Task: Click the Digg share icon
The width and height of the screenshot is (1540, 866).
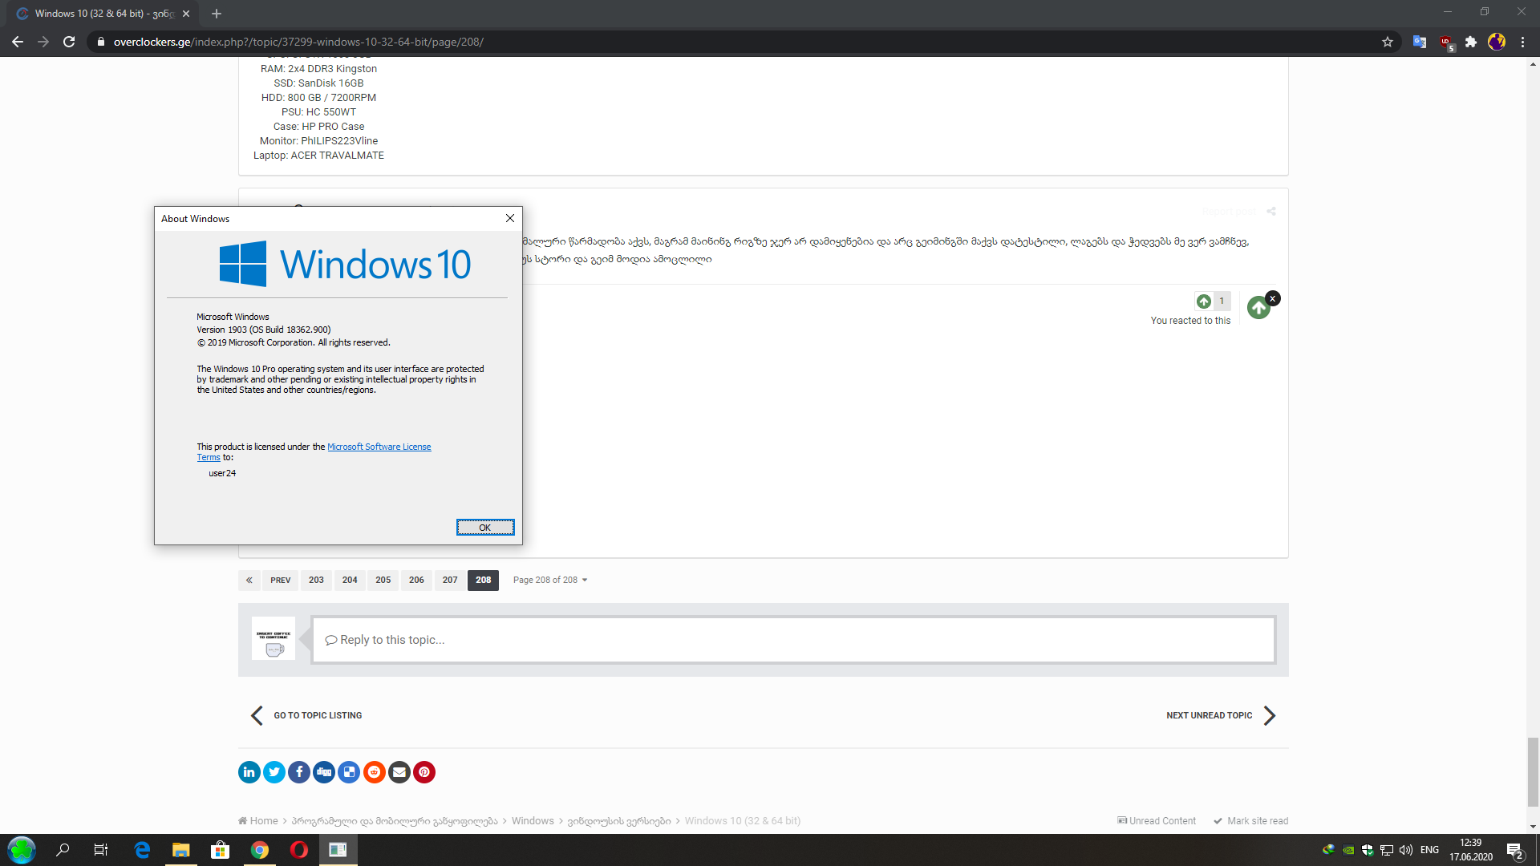Action: point(324,772)
